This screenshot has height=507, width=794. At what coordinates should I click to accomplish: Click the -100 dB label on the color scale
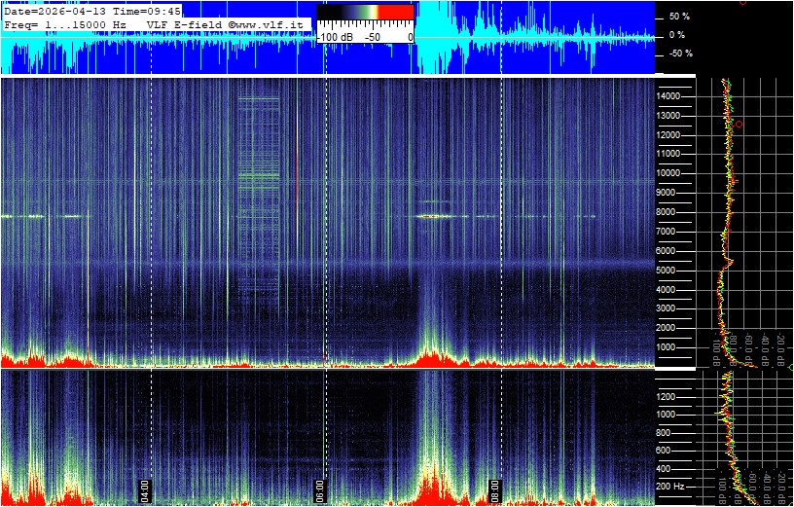[x=337, y=36]
